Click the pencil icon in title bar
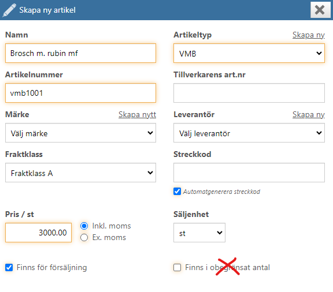Viewport: 333px width, 292px height. coord(9,10)
